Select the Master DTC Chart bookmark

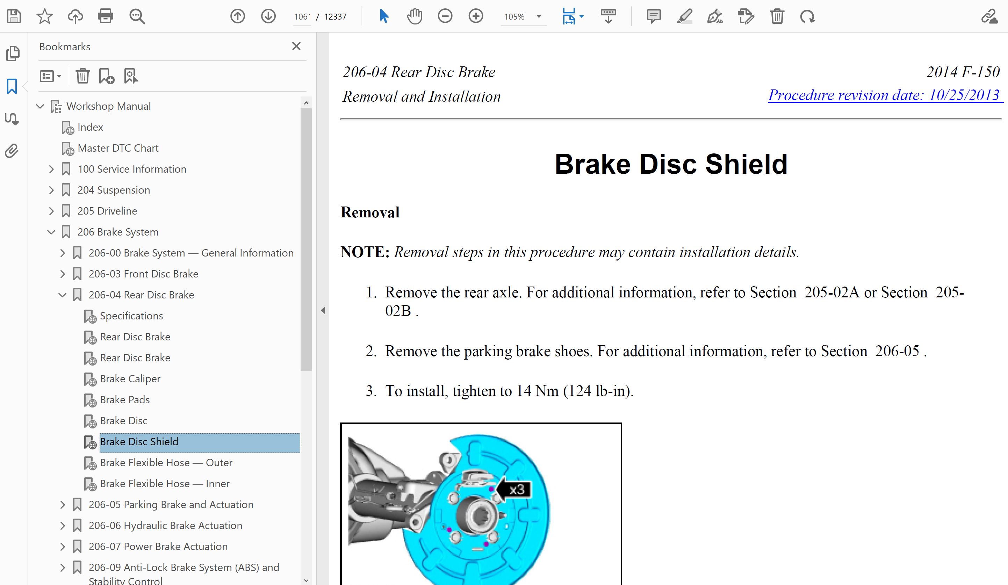click(x=117, y=149)
